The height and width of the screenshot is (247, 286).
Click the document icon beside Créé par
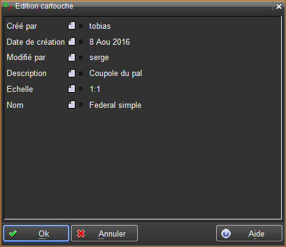coord(72,26)
